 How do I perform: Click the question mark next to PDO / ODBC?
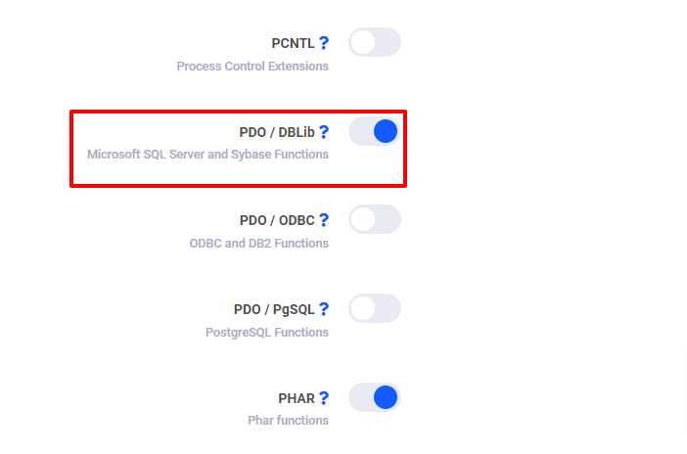(324, 220)
